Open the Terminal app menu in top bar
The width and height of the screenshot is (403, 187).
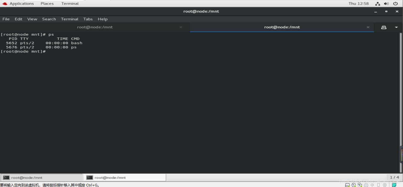point(70,4)
